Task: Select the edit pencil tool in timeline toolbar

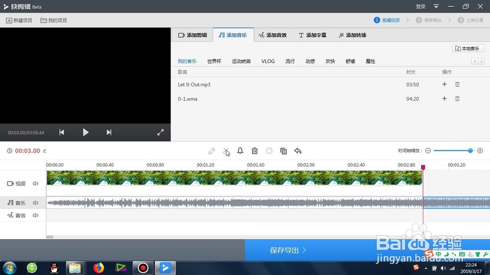Action: [212, 151]
